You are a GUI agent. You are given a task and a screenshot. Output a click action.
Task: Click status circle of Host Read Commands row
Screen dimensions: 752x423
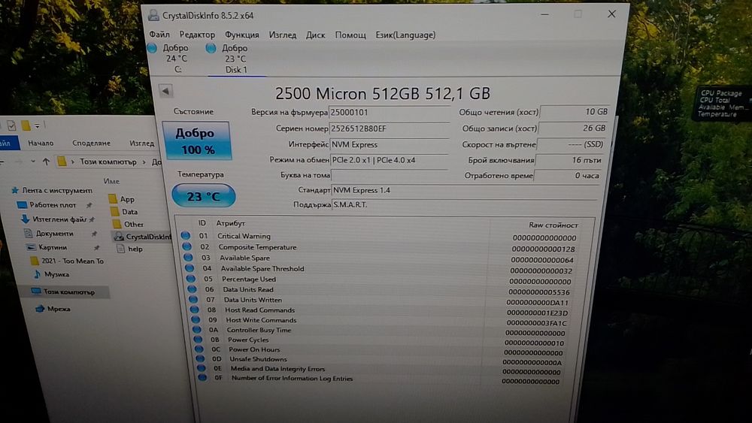(x=194, y=310)
